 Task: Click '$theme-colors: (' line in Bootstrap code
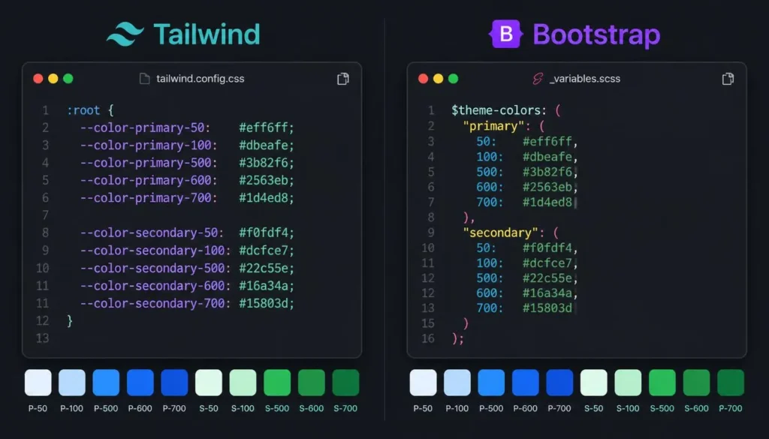click(506, 110)
